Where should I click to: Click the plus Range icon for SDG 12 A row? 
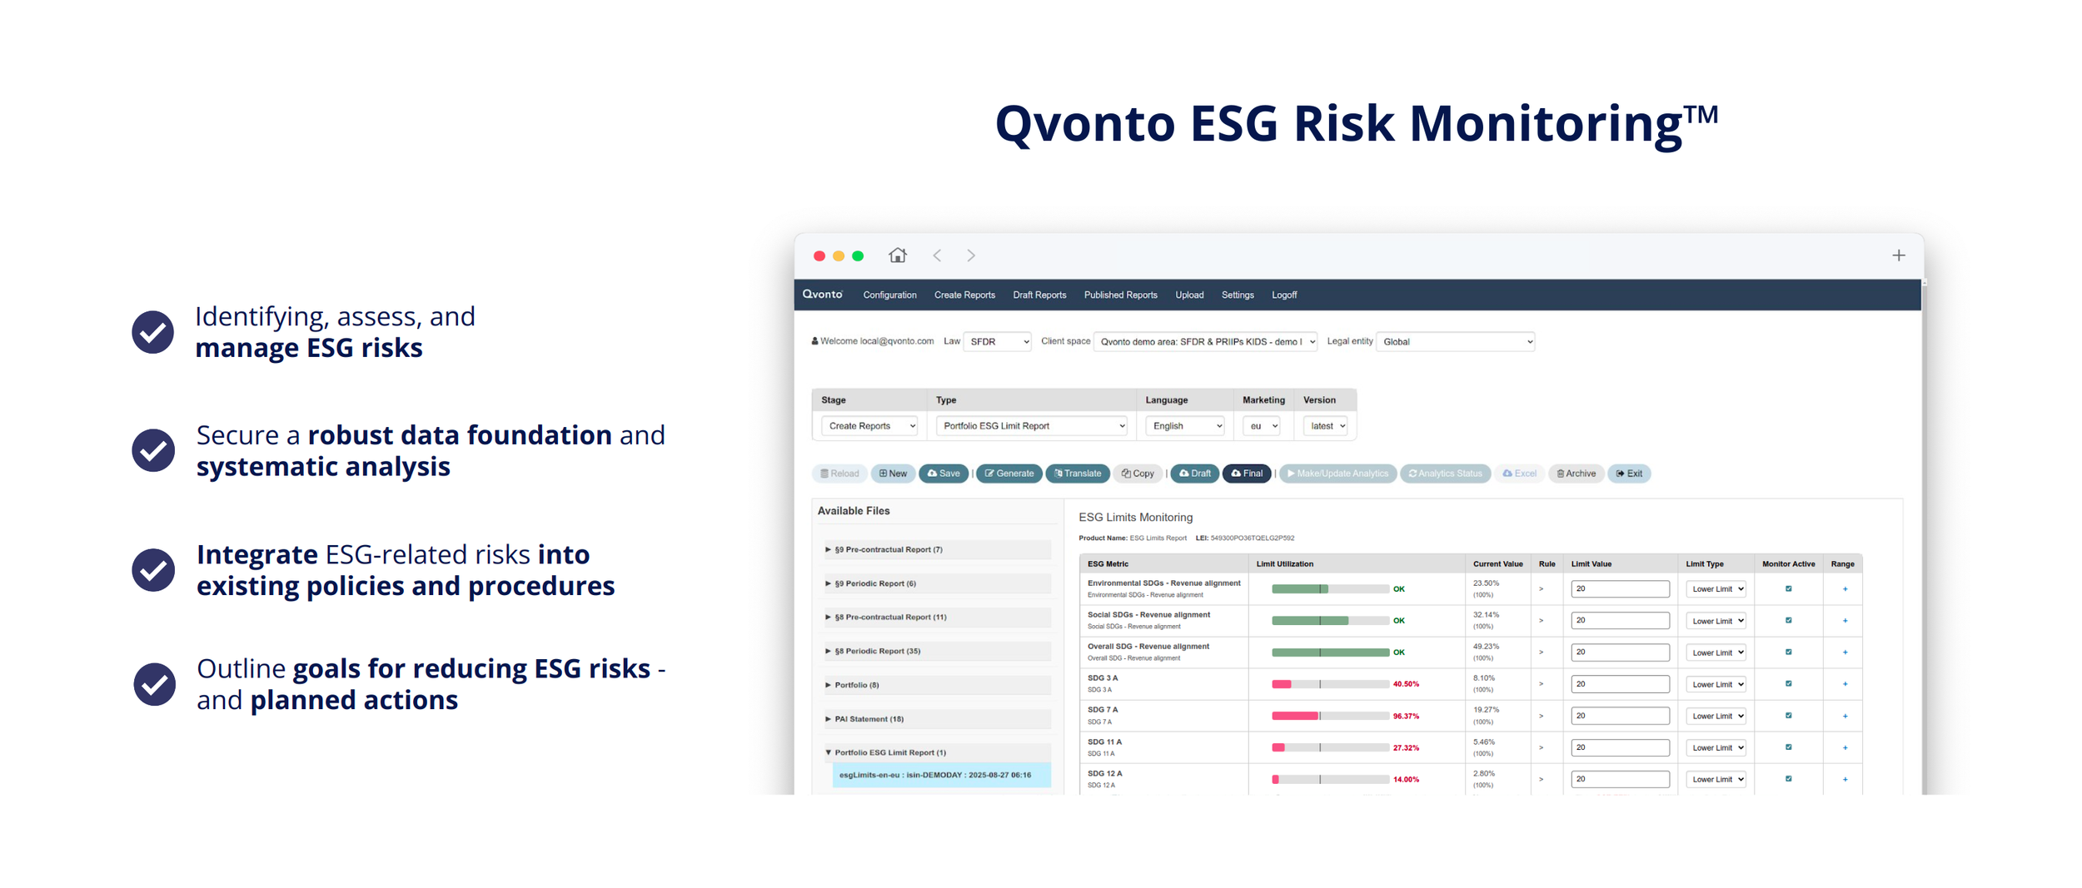[x=1845, y=780]
